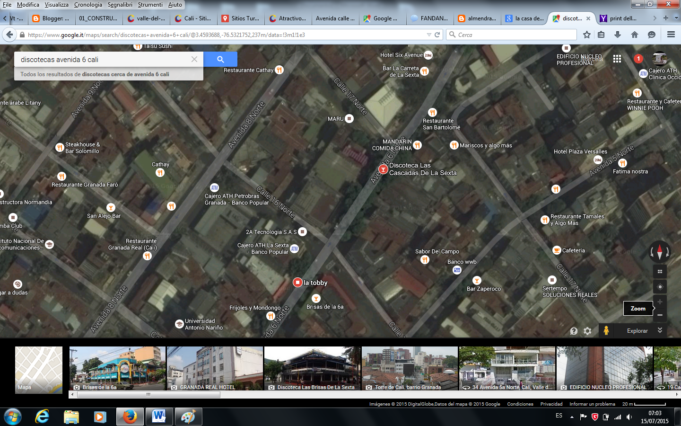Open the map help question icon

pos(574,331)
